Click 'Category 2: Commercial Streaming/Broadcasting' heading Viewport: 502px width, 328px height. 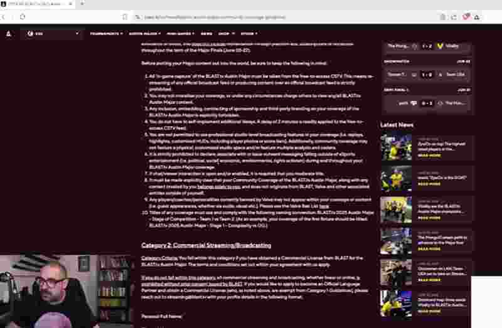point(206,245)
